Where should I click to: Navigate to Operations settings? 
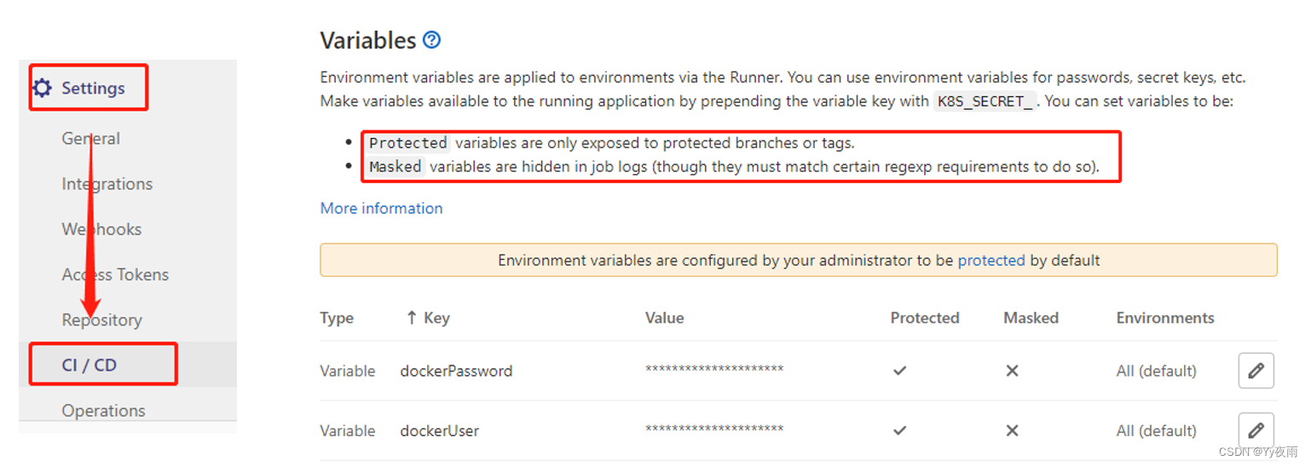pyautogui.click(x=103, y=410)
